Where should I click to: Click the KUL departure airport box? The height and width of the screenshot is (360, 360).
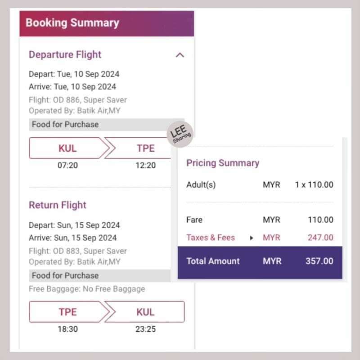68,148
